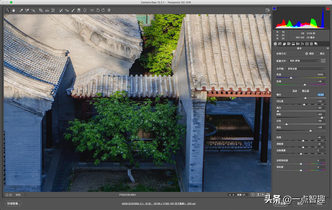This screenshot has width=332, height=210.
Task: Select the 颜色 color treatment radio button
Action: point(307,54)
